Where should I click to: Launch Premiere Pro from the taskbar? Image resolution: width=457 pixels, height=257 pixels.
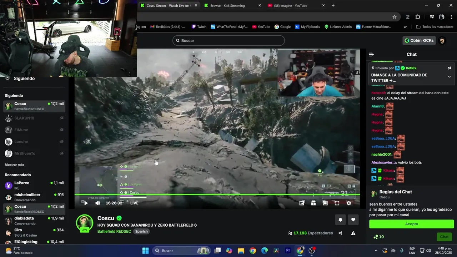pyautogui.click(x=288, y=251)
